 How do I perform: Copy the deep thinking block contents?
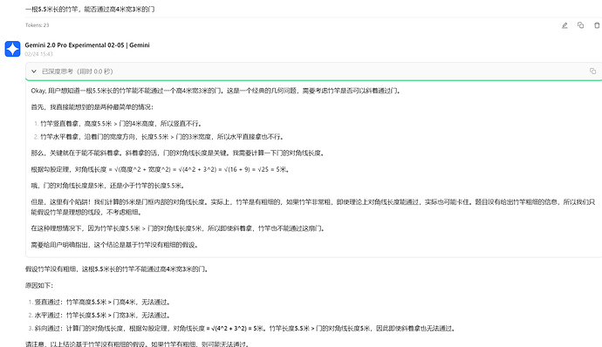[x=592, y=71]
